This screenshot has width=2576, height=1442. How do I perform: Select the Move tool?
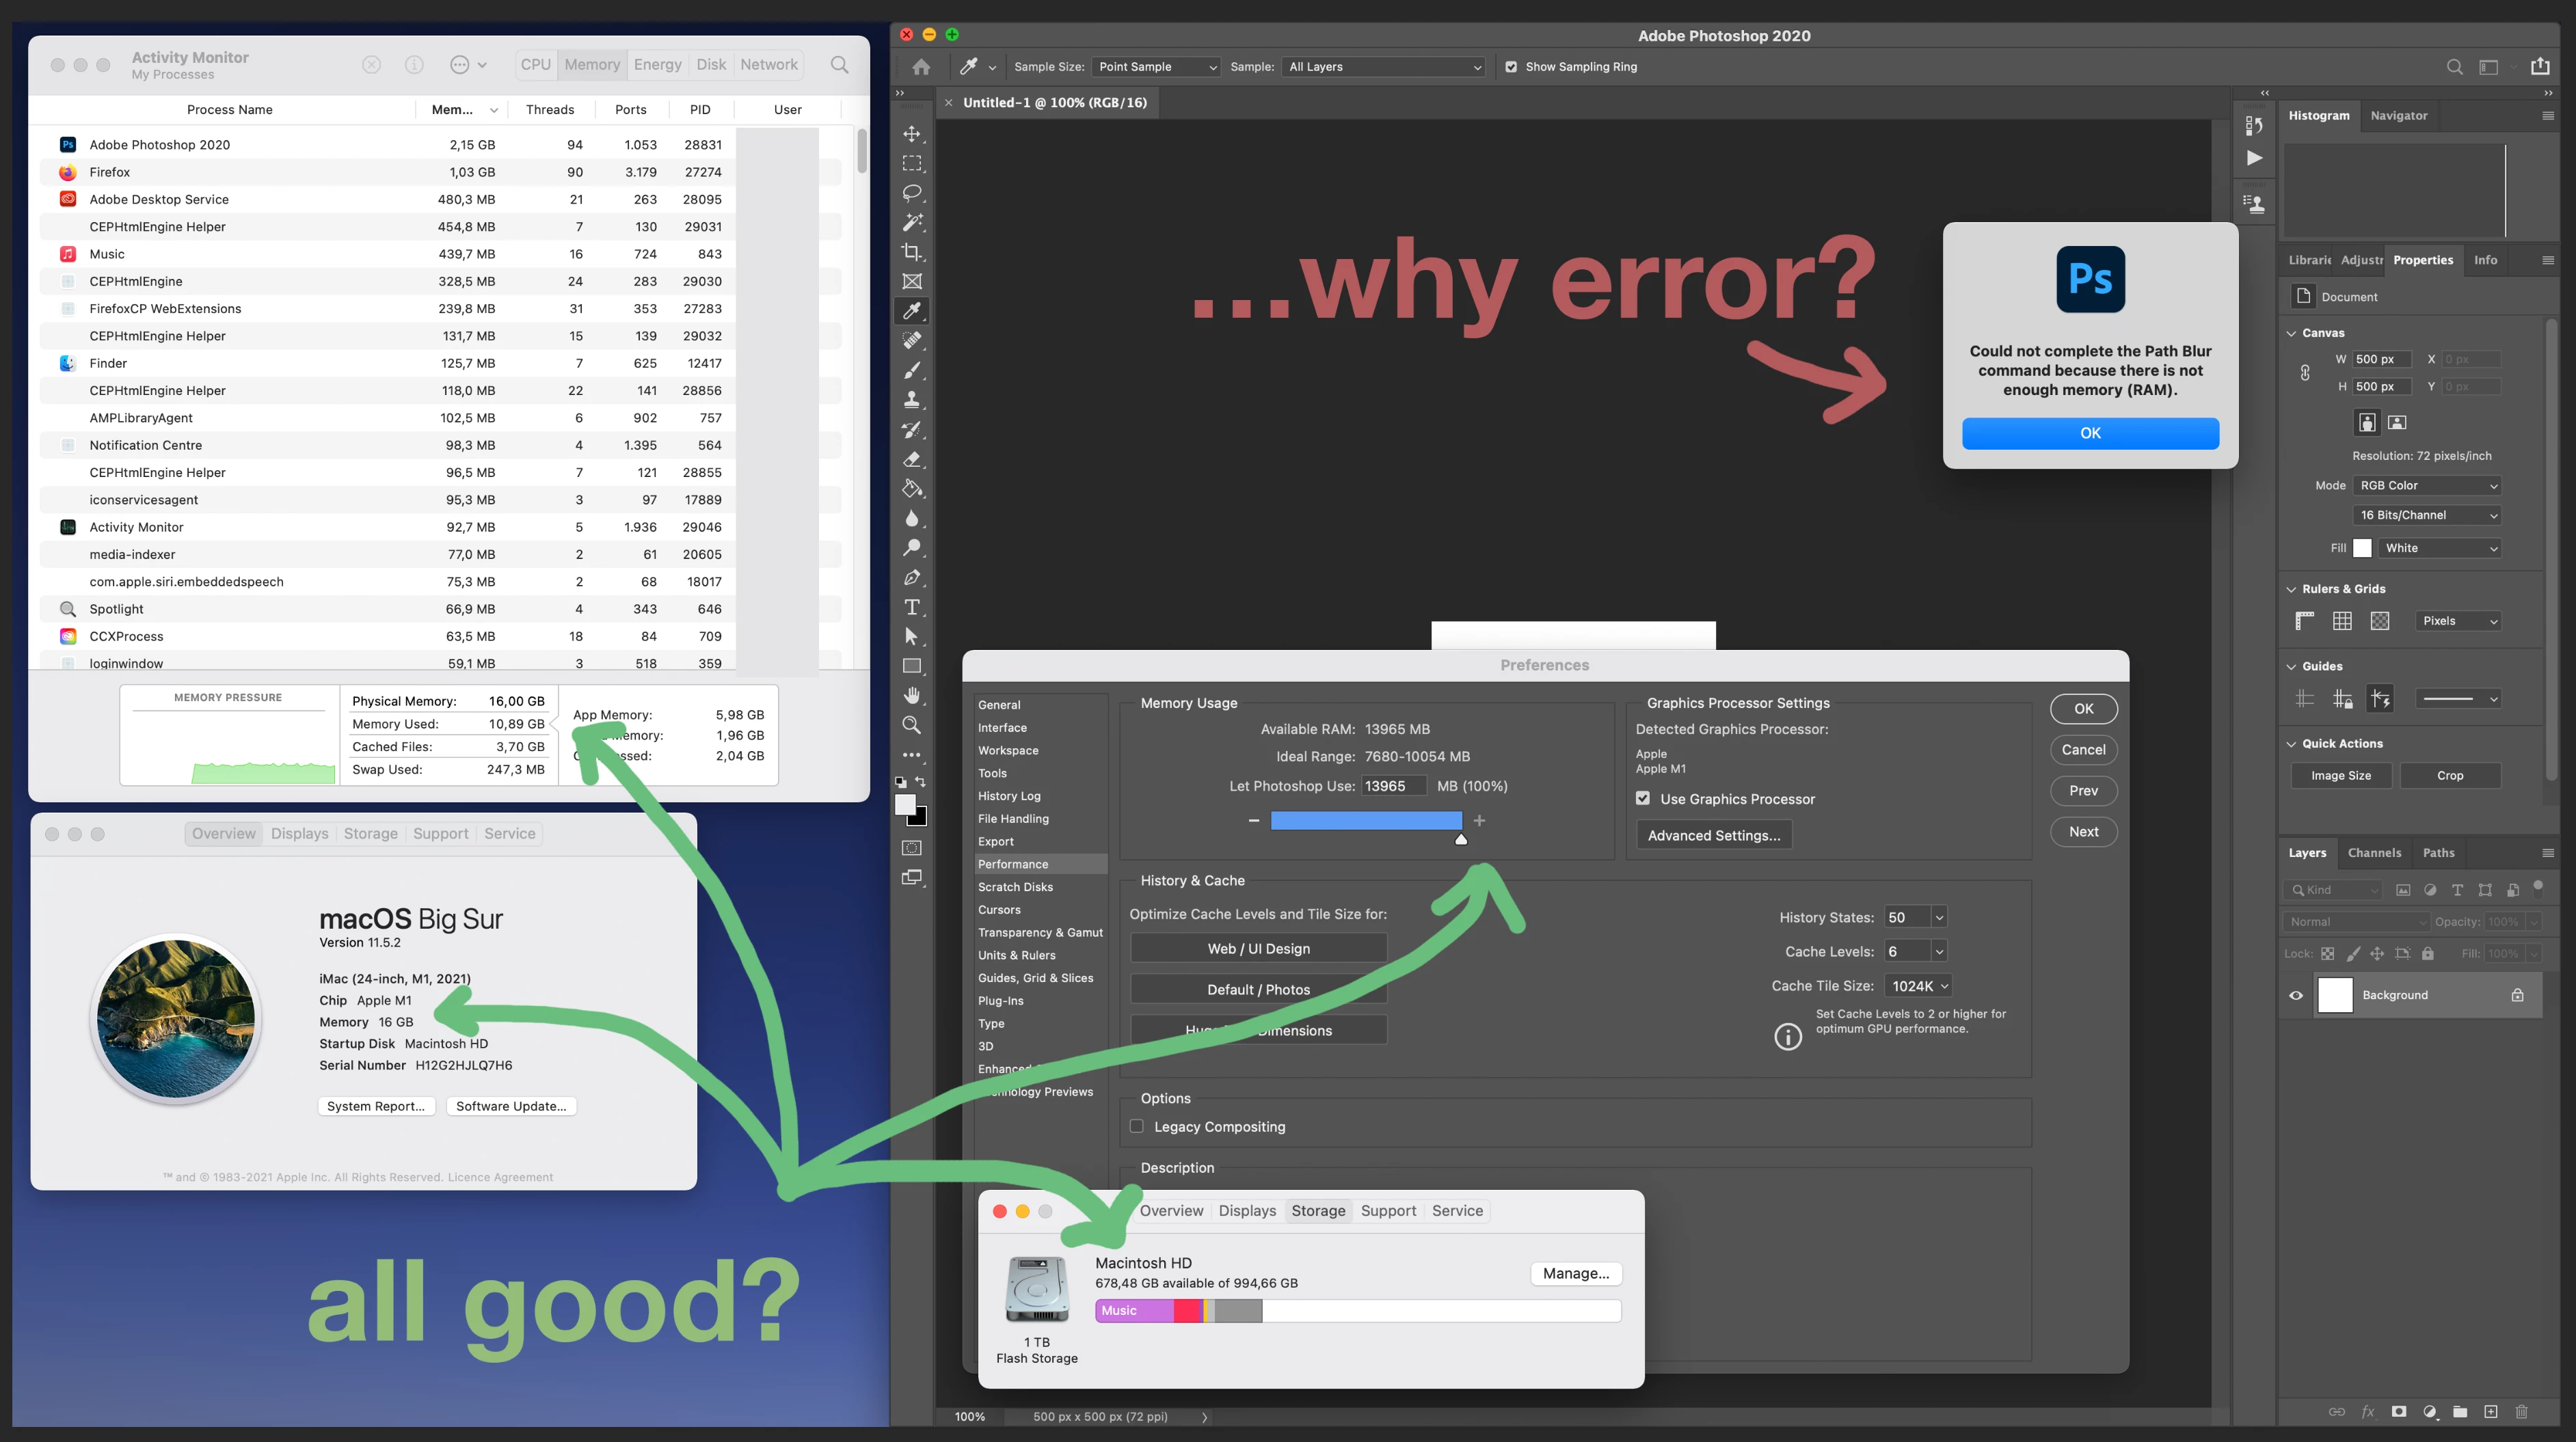(x=912, y=134)
